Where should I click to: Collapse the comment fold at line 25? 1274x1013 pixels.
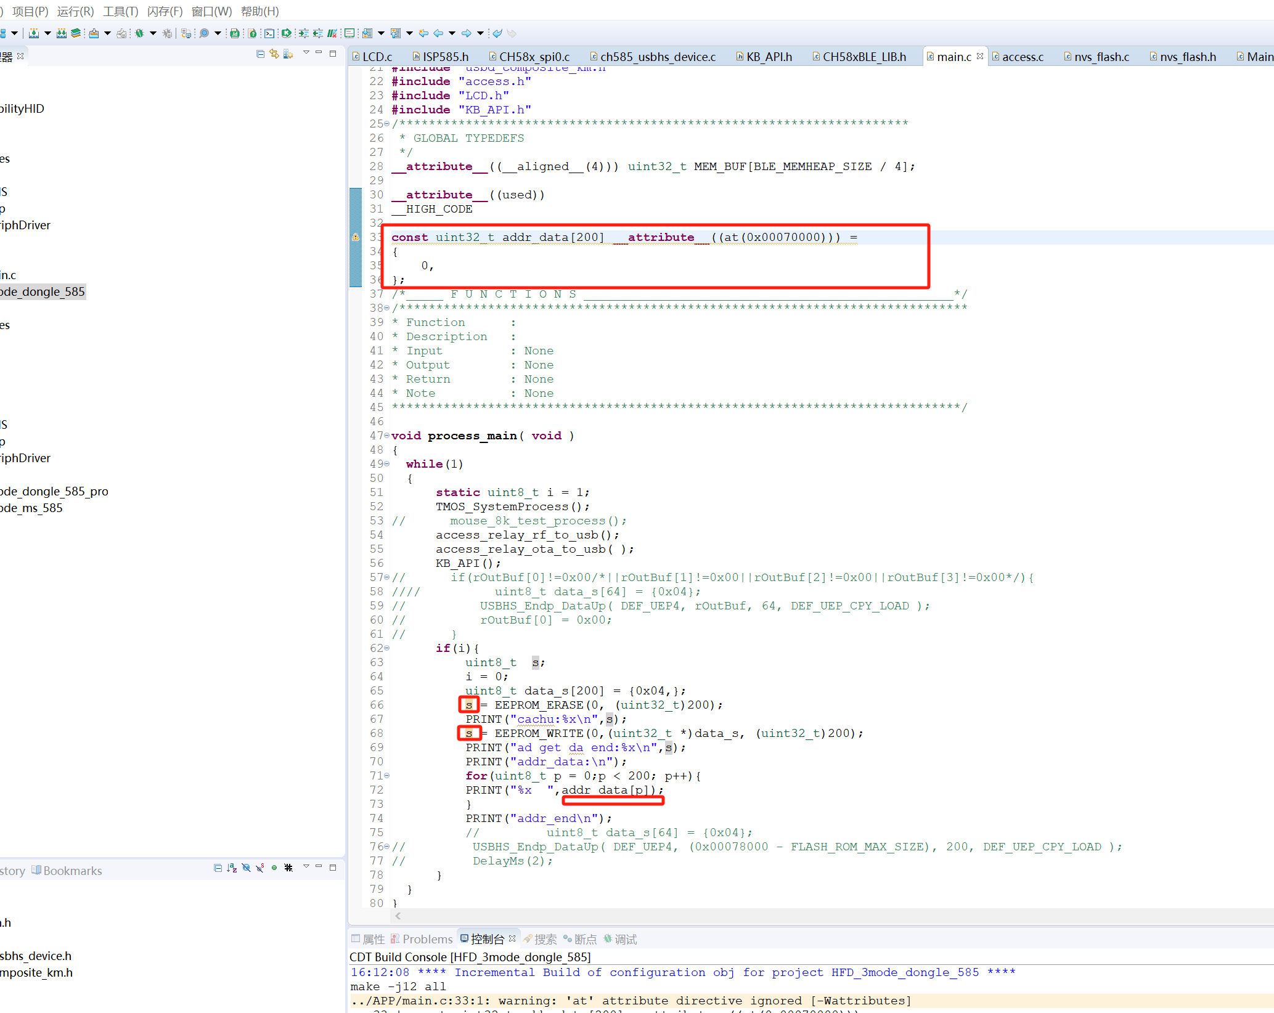coord(387,124)
